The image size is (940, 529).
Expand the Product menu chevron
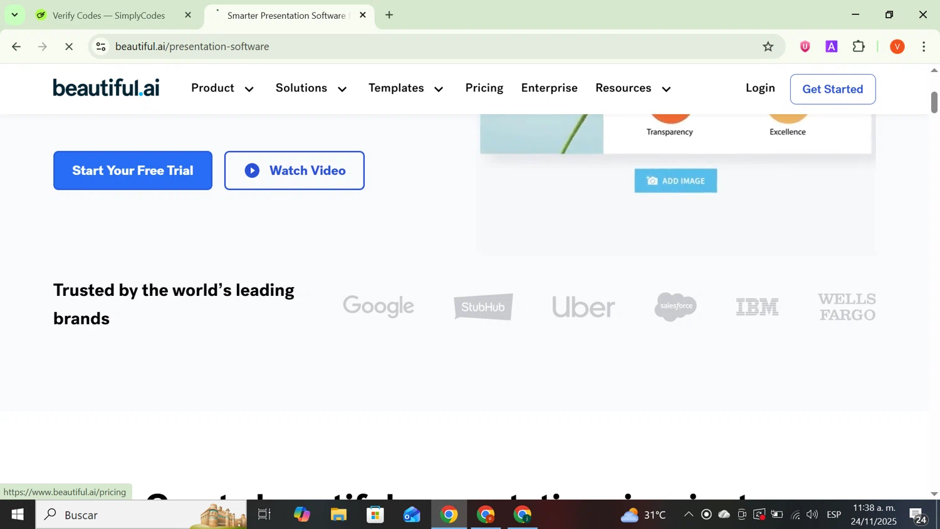249,90
